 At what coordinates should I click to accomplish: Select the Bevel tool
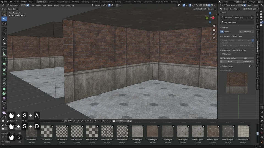coord(4,75)
